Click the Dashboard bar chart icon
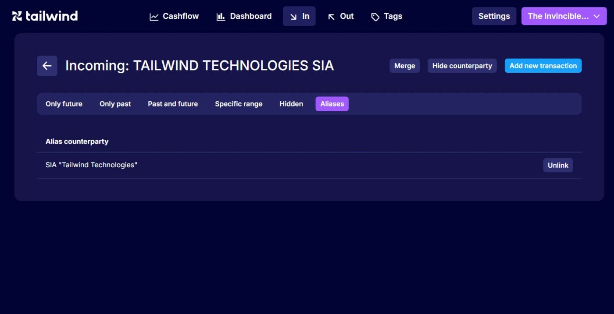 coord(221,17)
